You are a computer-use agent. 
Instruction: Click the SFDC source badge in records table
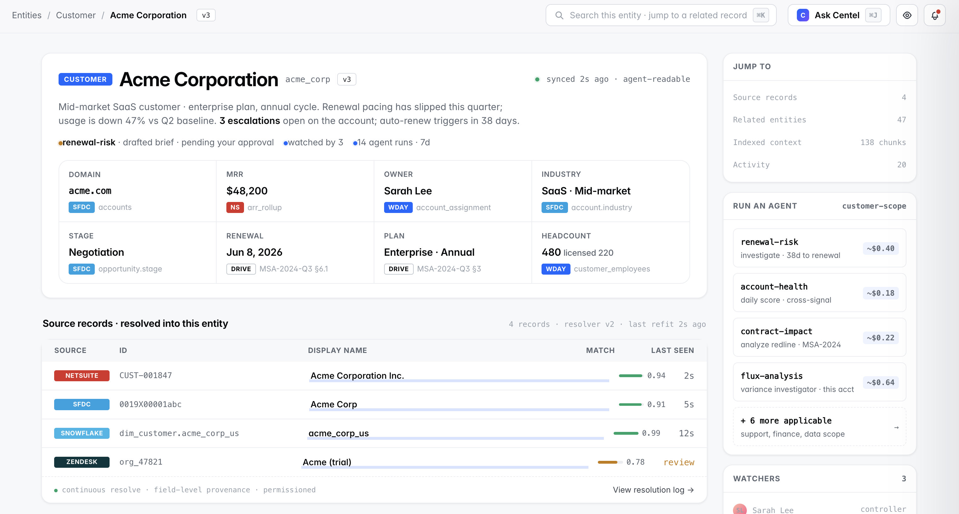(x=82, y=404)
